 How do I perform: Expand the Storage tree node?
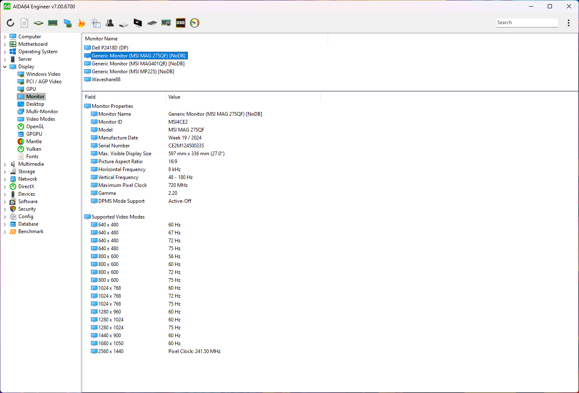[5, 172]
